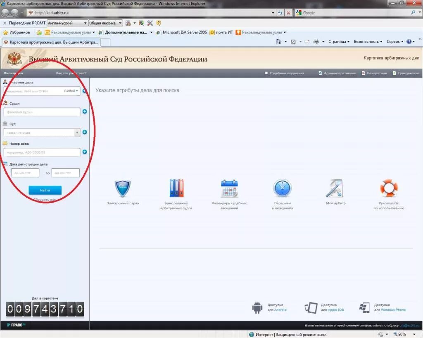Open a new blank browser tab
The width and height of the screenshot is (423, 338).
105,43
